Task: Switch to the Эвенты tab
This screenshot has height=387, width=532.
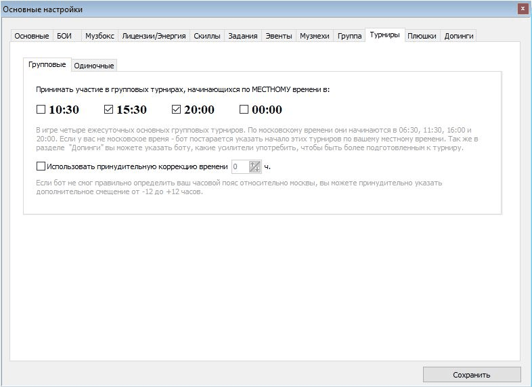Action: click(279, 36)
